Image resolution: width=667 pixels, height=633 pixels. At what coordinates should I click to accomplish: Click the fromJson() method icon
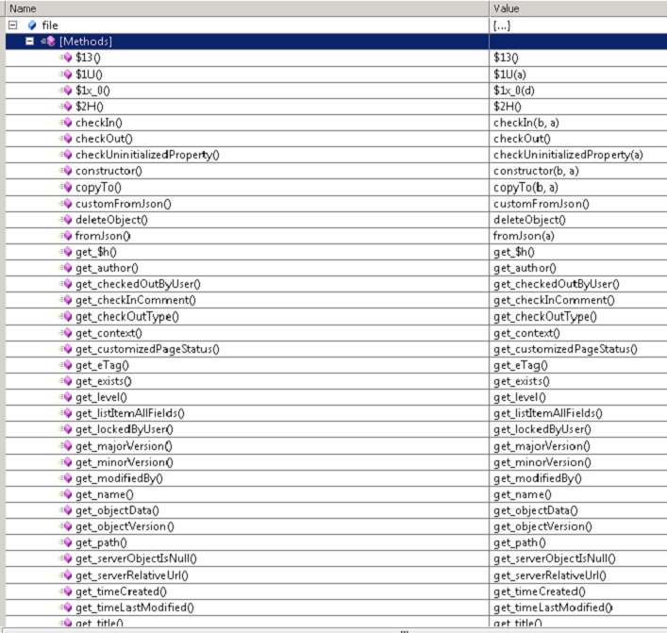(x=66, y=236)
